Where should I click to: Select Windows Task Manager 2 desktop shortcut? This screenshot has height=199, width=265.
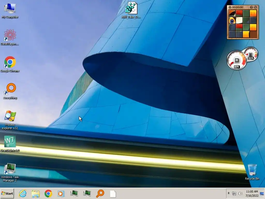click(10, 172)
